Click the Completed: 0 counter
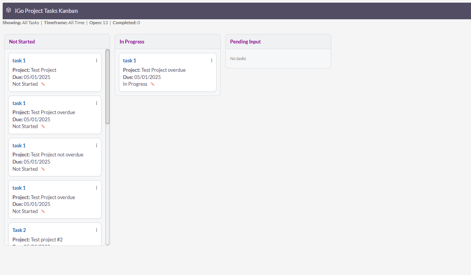 [x=126, y=23]
